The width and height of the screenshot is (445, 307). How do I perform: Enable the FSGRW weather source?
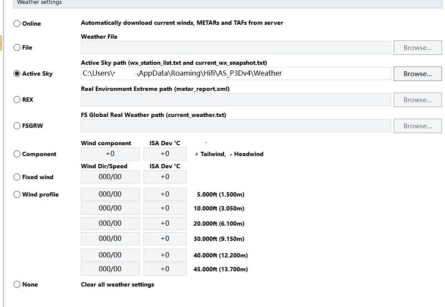[x=17, y=126]
